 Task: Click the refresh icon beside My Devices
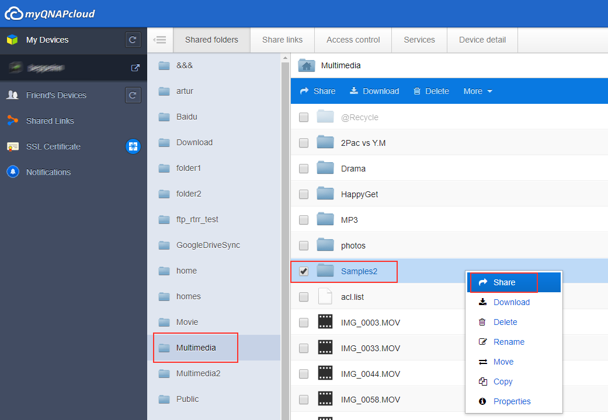133,40
